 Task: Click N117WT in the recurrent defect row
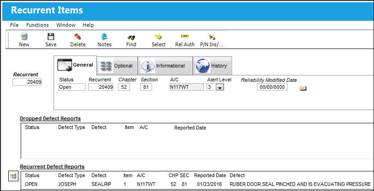click(x=146, y=185)
